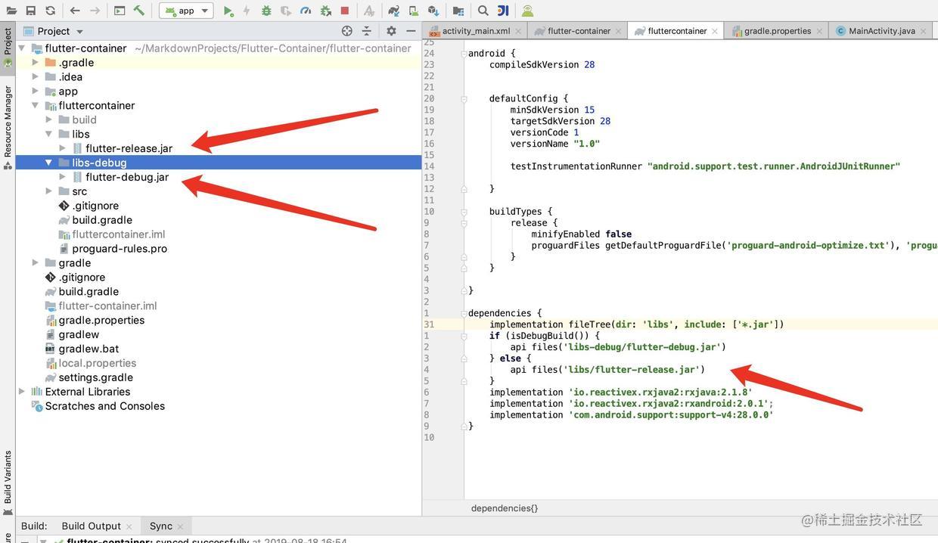Open the Profiler gauge icon

[306, 11]
